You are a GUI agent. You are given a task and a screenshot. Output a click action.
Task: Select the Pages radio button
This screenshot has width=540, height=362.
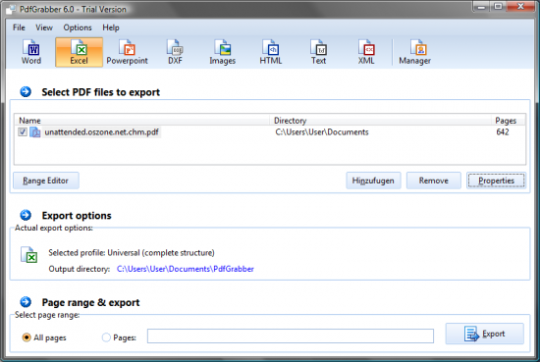(x=106, y=337)
